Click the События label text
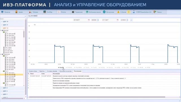The width and height of the screenshot is (181, 102). coord(123,12)
